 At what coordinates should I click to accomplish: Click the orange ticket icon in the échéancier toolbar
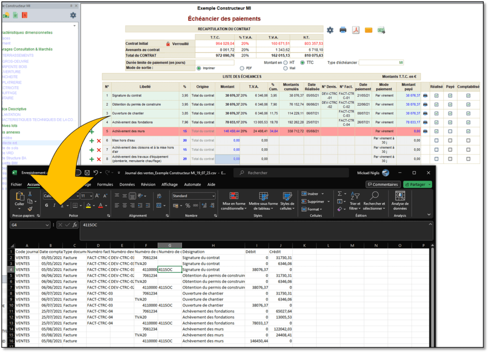pos(368,30)
